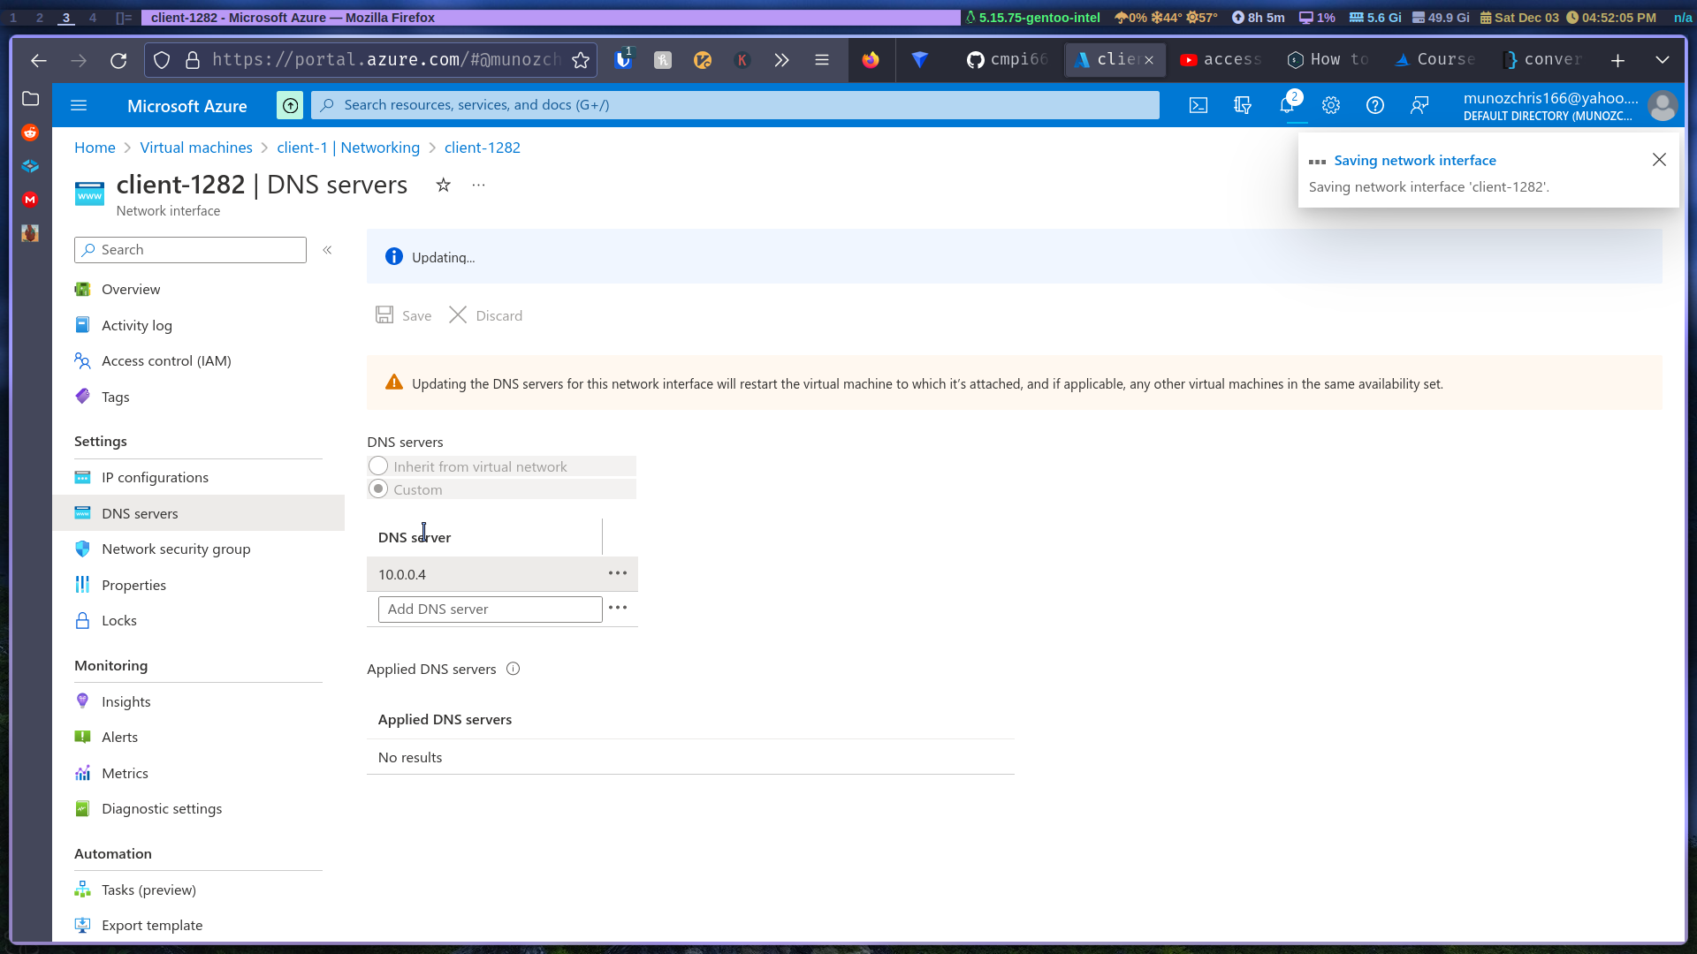
Task: Click the Home breadcrumb link
Action: pos(95,148)
